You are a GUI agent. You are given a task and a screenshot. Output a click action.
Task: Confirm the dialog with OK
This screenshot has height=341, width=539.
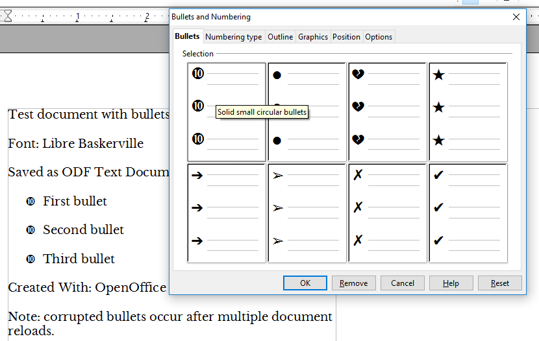pos(305,283)
